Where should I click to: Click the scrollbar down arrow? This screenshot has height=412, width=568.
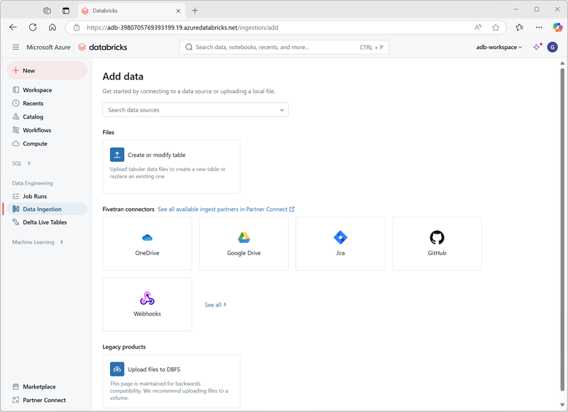tap(562, 404)
